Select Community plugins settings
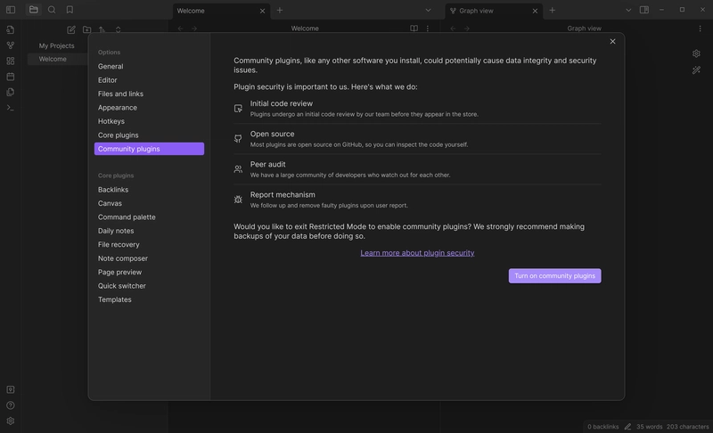The height and width of the screenshot is (433, 713). tap(149, 149)
